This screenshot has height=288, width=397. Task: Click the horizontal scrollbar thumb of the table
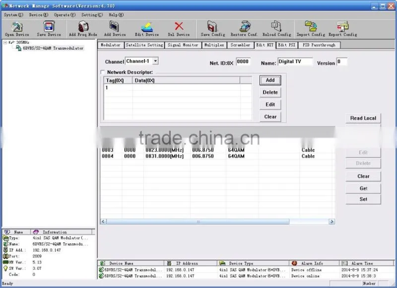click(198, 221)
